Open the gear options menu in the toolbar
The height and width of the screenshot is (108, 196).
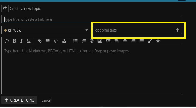click(x=158, y=41)
